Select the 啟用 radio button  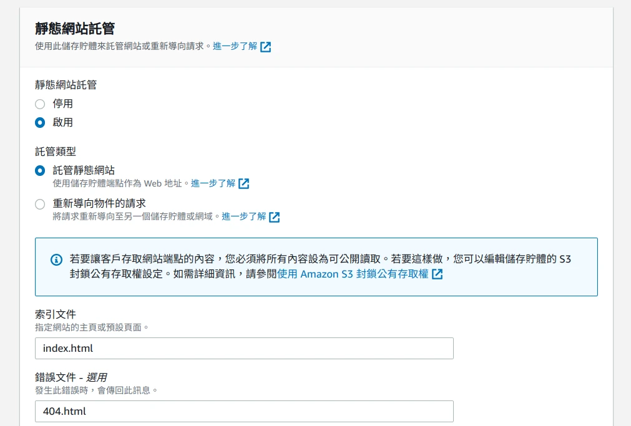click(x=40, y=123)
